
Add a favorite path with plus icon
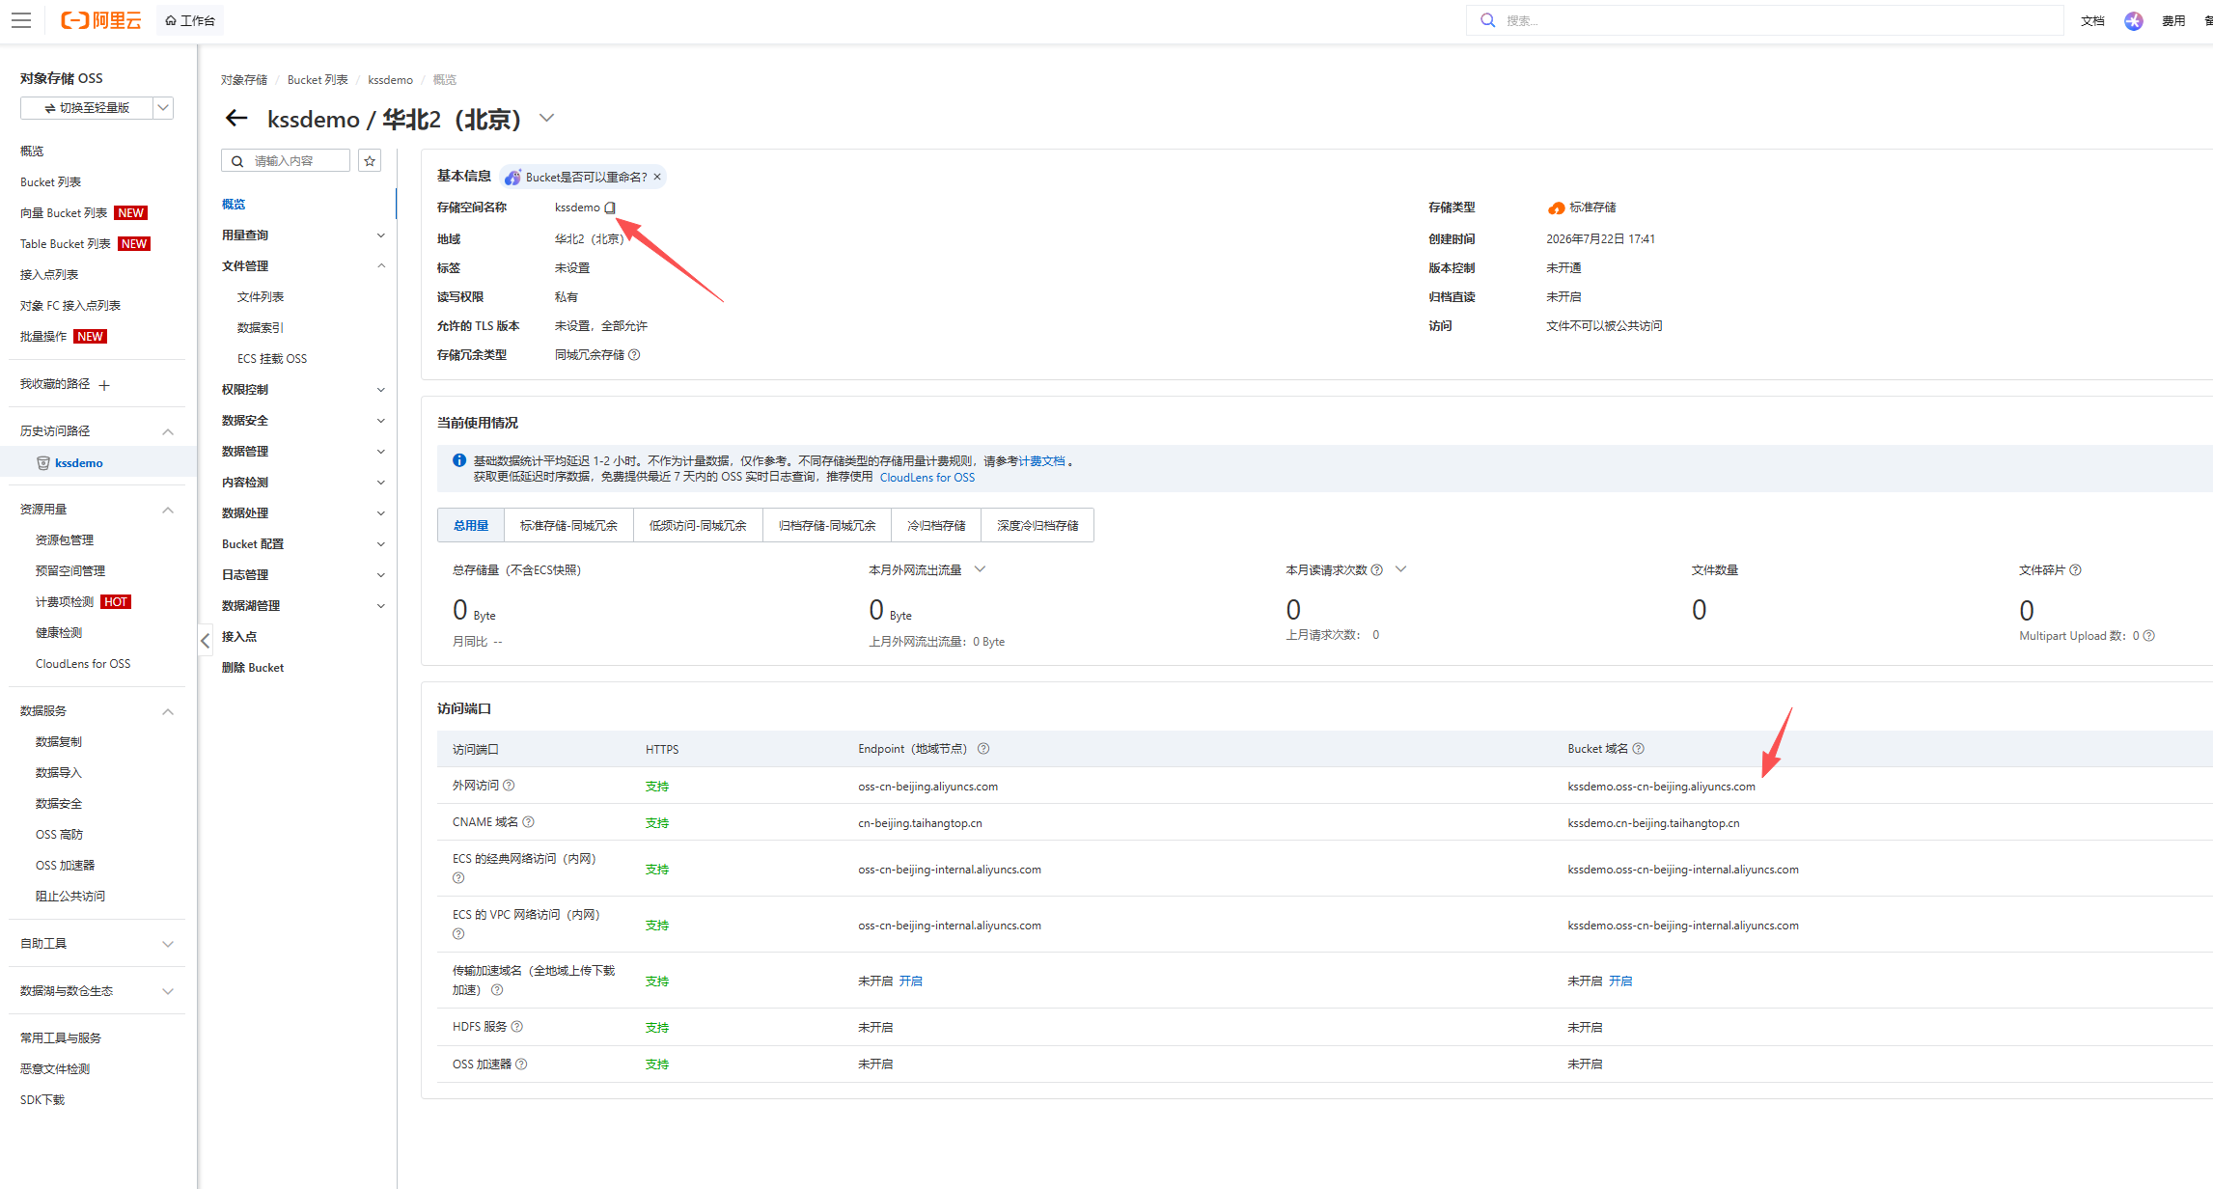point(104,385)
